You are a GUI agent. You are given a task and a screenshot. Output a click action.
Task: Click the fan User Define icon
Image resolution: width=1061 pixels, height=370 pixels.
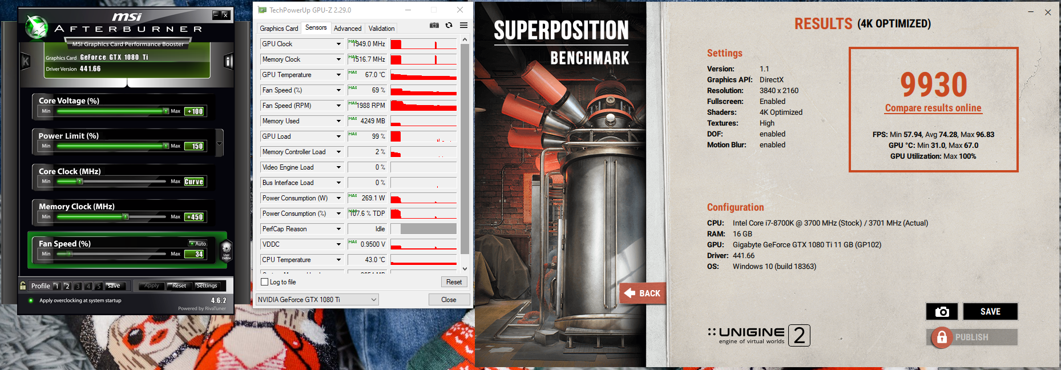pos(226,250)
